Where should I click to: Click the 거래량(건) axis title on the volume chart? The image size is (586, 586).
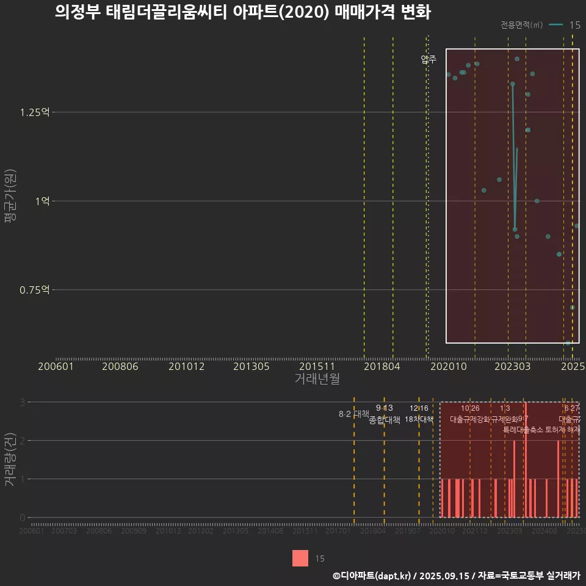(10, 460)
